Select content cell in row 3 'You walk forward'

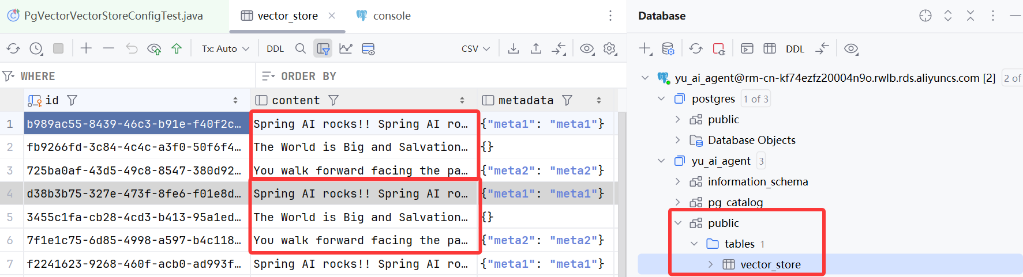click(x=364, y=170)
